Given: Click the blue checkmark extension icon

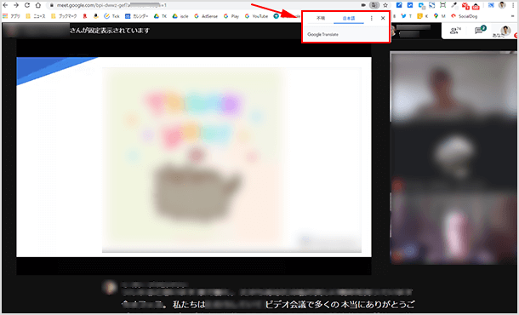Looking at the screenshot, I should (x=410, y=5).
